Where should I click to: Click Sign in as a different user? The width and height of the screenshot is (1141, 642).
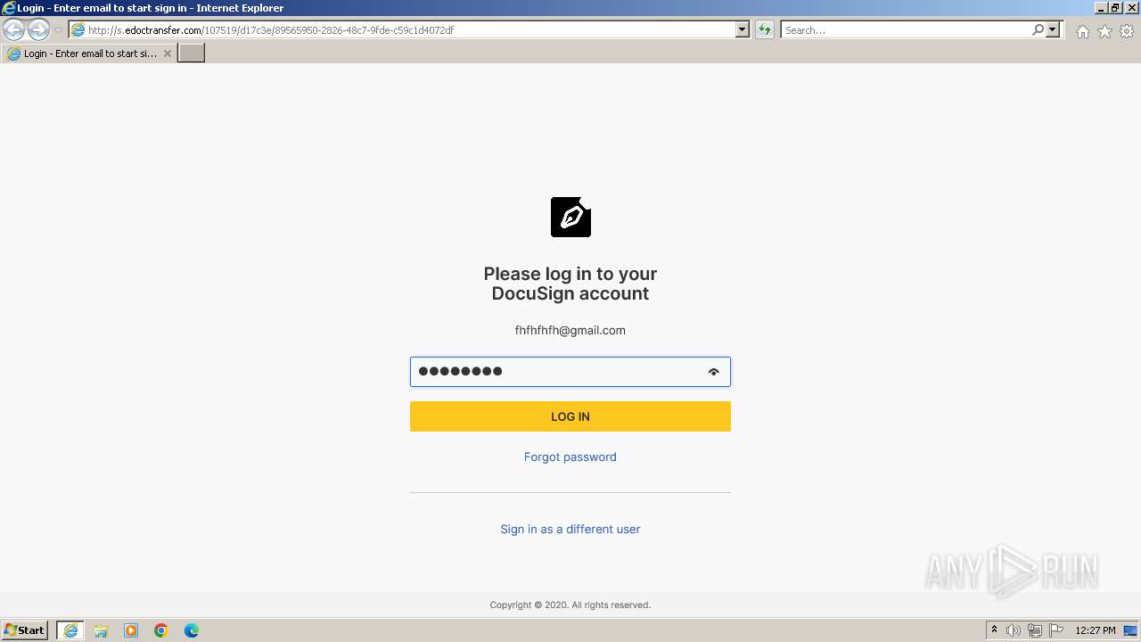pyautogui.click(x=570, y=529)
